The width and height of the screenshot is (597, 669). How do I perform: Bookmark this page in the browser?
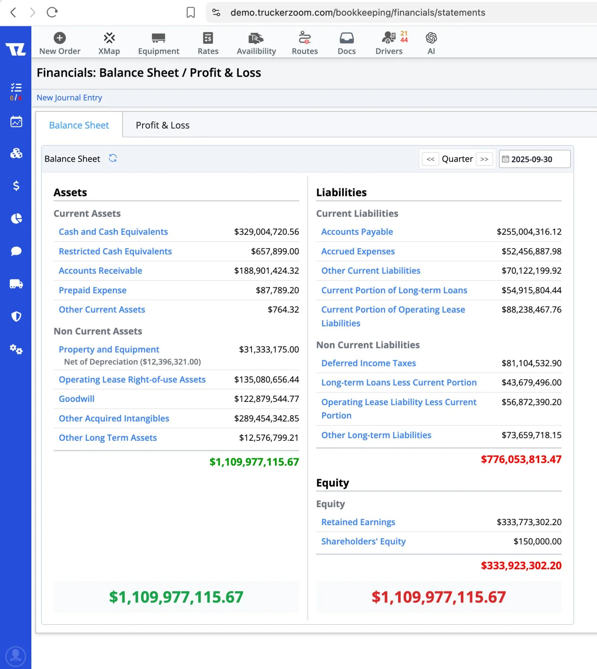pos(191,12)
